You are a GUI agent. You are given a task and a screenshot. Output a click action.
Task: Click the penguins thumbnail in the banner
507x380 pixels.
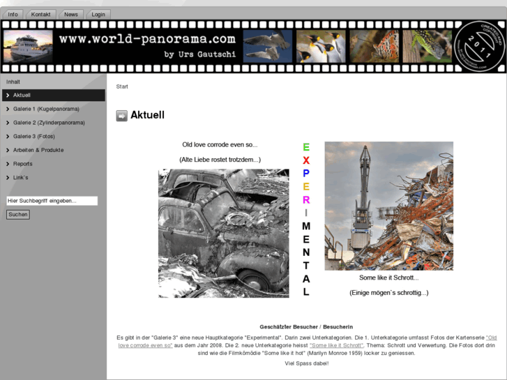[321, 46]
